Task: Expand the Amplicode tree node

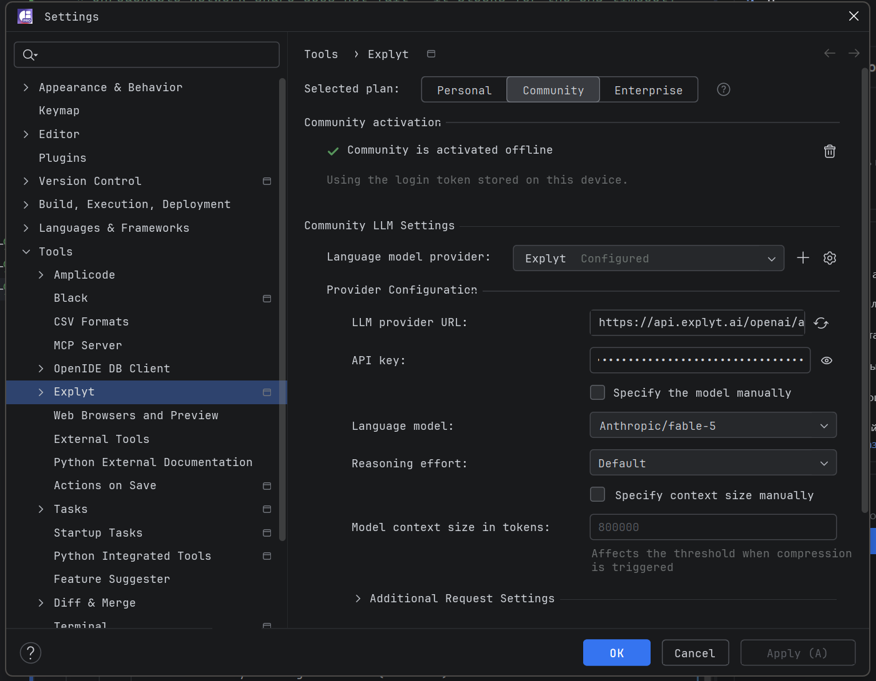Action: [x=41, y=275]
